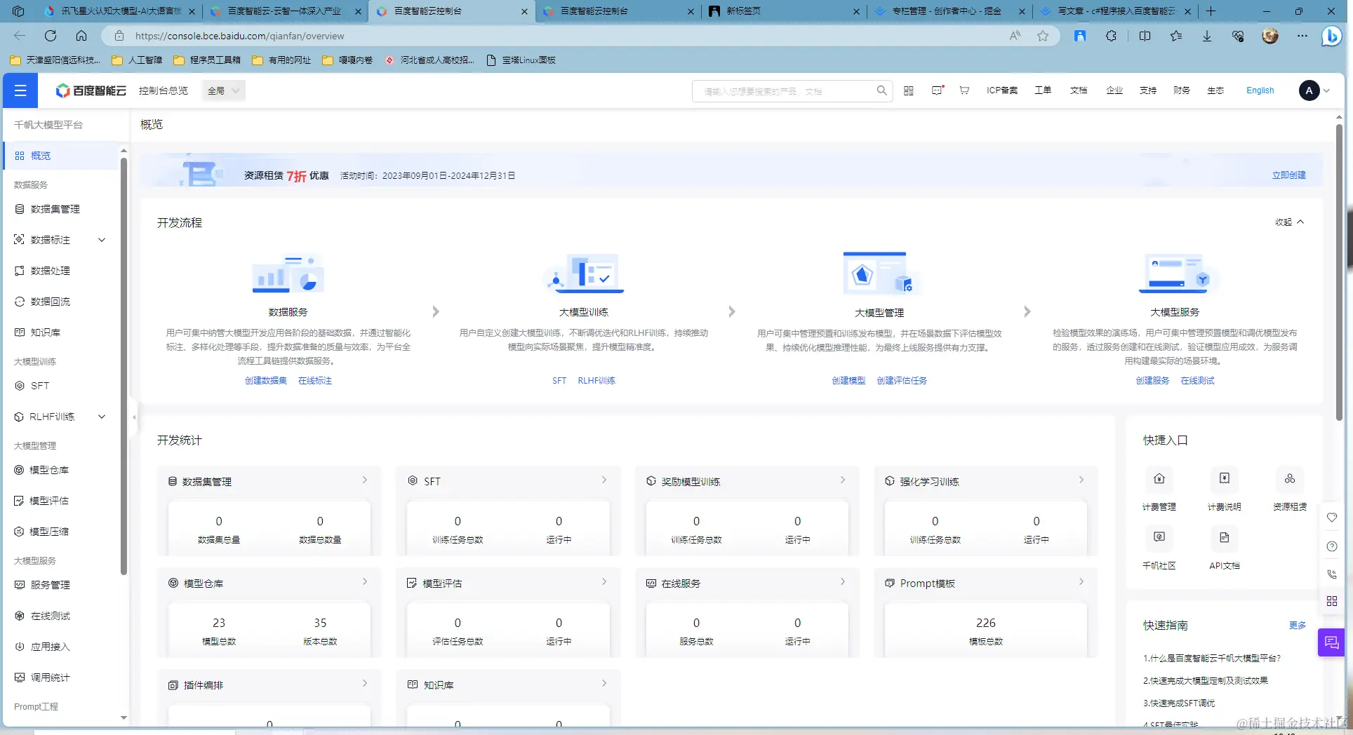This screenshot has height=735, width=1353.
Task: Select 概览 in the sidebar
Action: 62,156
